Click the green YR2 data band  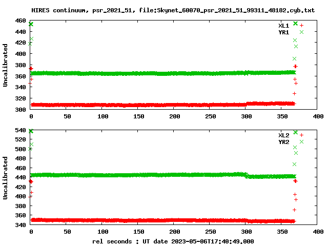point(163,175)
